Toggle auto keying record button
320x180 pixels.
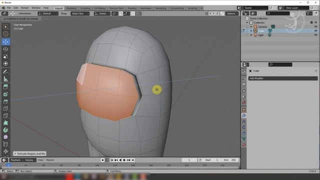tap(102, 160)
